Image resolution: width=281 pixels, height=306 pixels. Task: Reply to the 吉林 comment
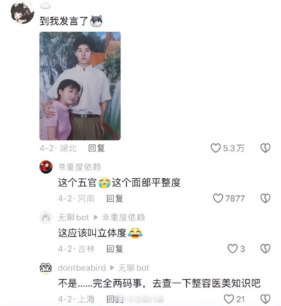tap(115, 249)
